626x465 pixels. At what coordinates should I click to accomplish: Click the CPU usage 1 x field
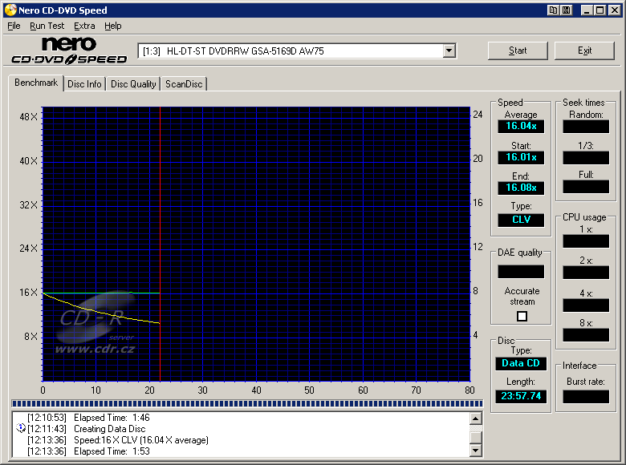coord(586,241)
